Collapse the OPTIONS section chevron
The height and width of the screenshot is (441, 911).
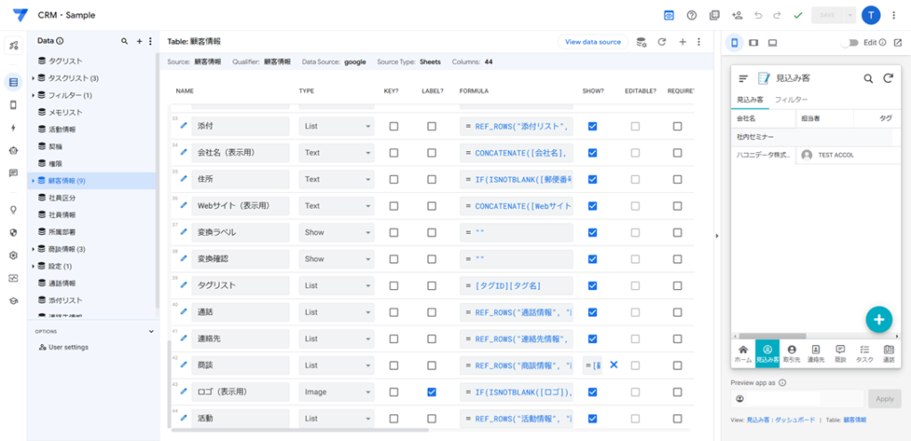[151, 332]
